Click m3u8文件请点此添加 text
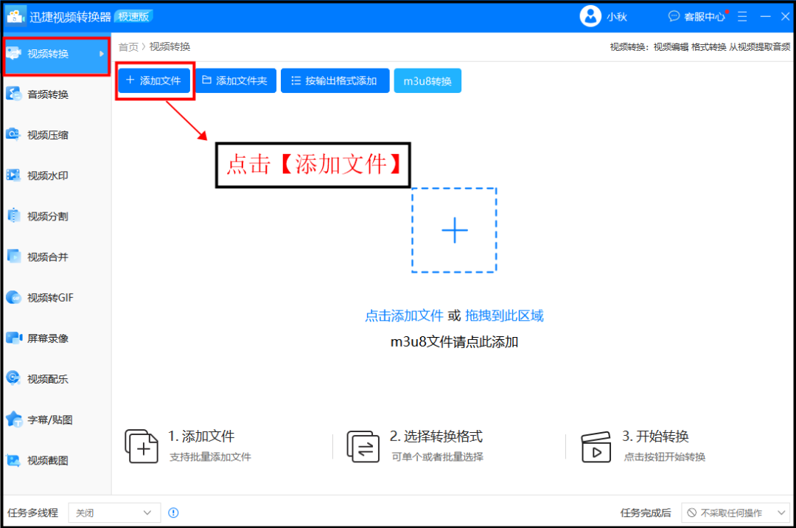 [454, 341]
